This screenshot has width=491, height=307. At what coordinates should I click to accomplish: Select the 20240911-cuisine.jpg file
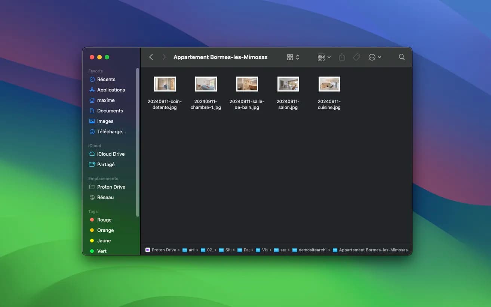[x=329, y=84]
